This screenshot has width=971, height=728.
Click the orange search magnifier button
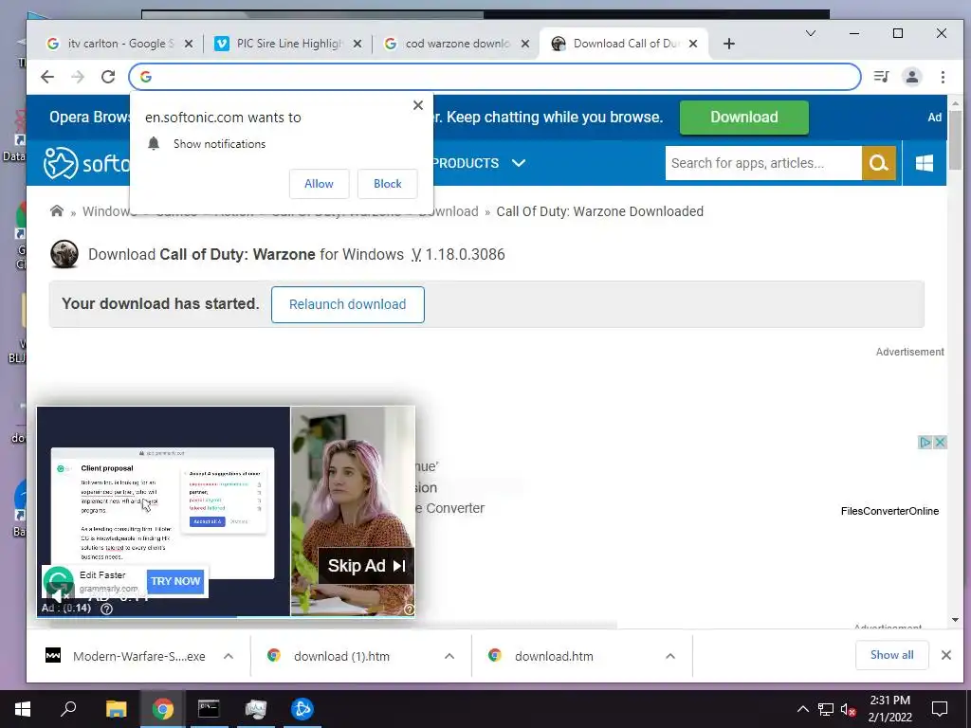879,163
